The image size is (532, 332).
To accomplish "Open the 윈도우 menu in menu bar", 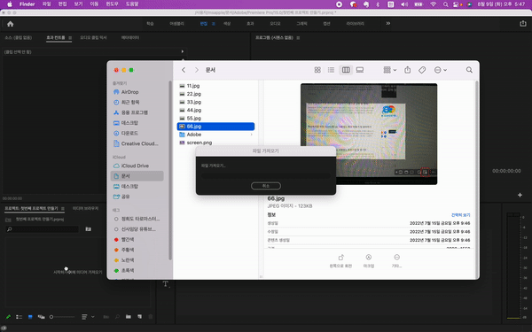I will [x=112, y=4].
